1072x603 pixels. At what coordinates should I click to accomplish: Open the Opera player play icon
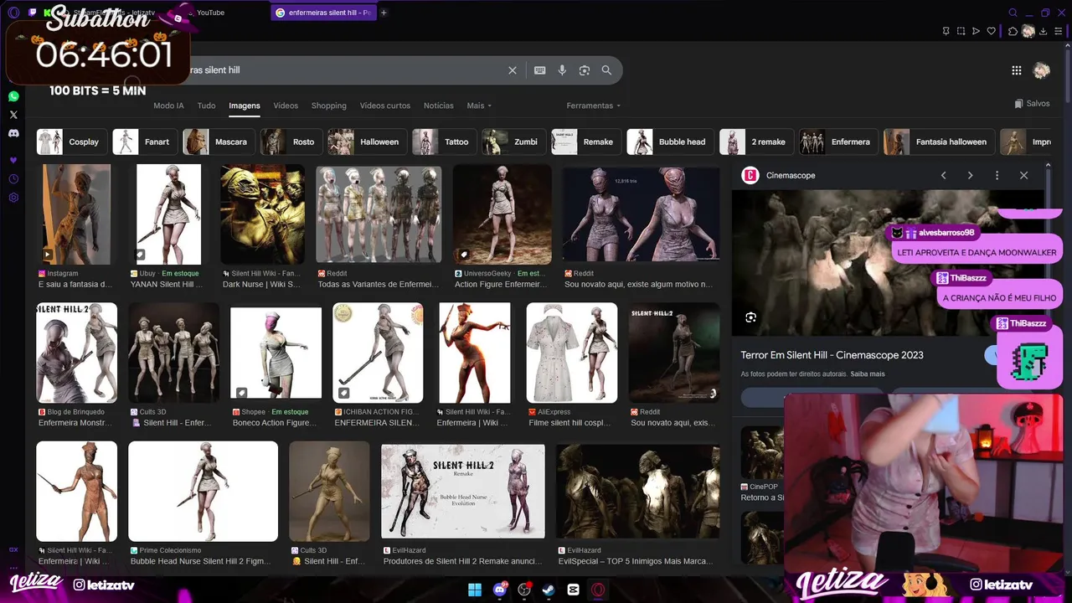976,32
